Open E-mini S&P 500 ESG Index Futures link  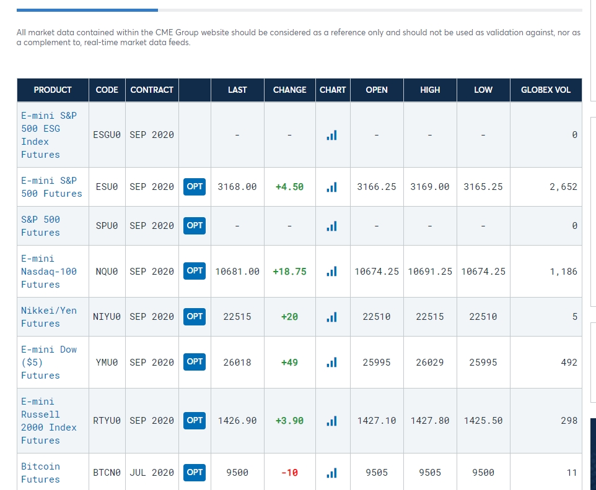[x=49, y=135]
